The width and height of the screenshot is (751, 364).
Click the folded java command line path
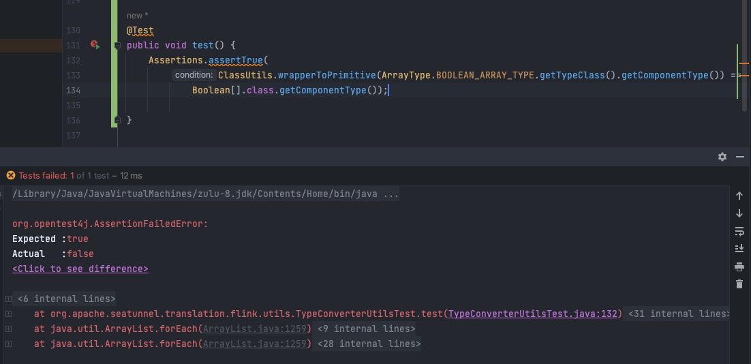tap(206, 194)
